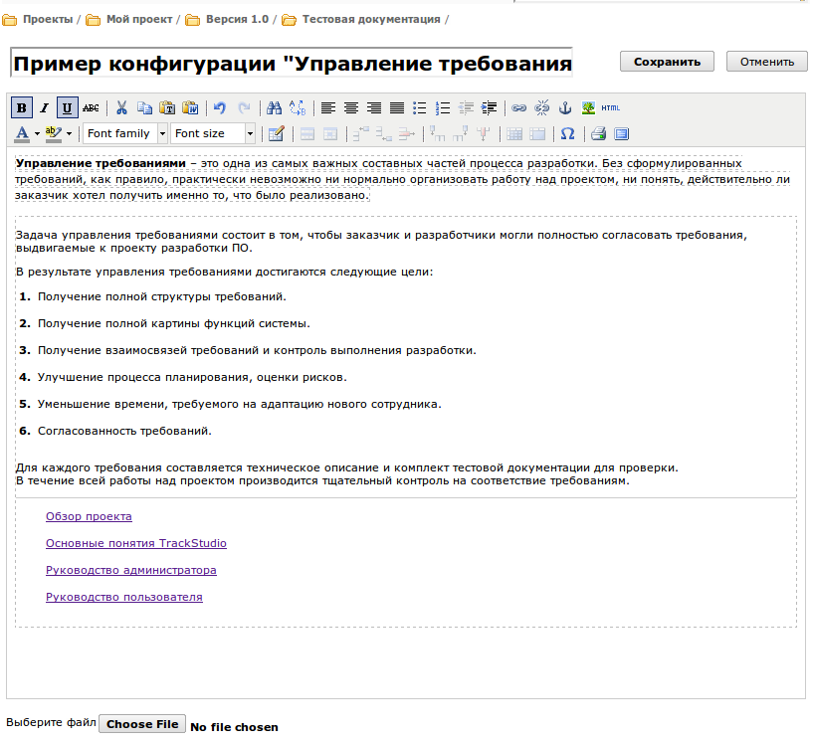Viewport: 813px width, 743px height.
Task: Toggle underline formatting
Action: pyautogui.click(x=68, y=107)
